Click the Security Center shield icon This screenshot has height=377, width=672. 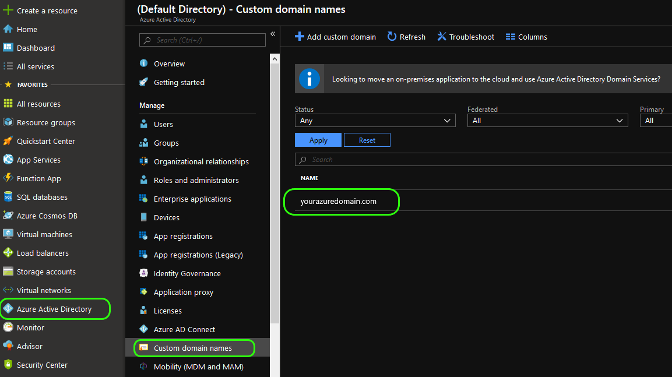[8, 365]
